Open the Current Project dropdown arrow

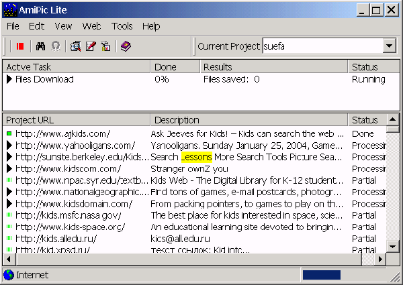point(389,46)
